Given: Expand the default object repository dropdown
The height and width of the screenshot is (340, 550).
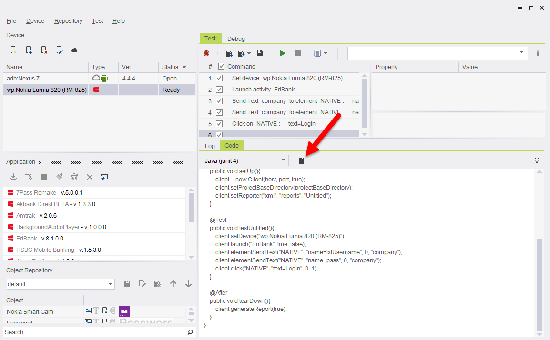Looking at the screenshot, I should point(111,284).
